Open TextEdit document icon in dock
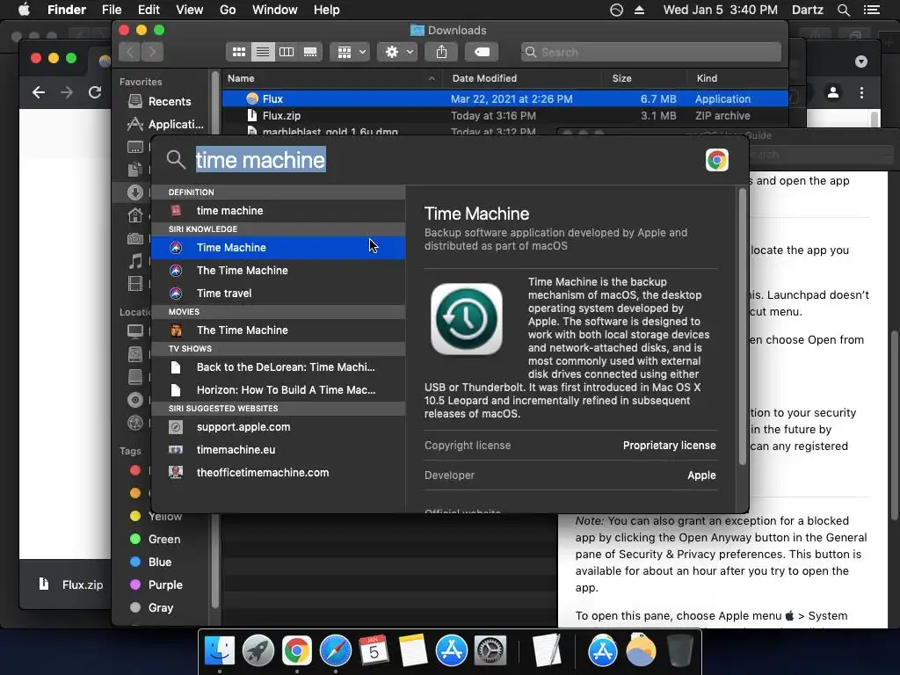 [546, 651]
